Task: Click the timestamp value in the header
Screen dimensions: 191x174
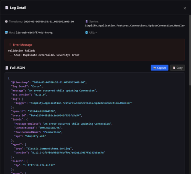Action: click(49, 21)
